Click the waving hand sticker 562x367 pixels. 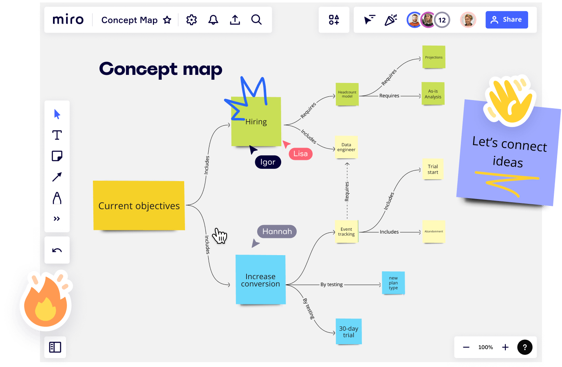click(x=509, y=100)
